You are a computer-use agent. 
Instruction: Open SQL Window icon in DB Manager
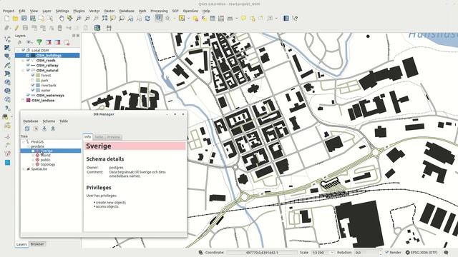[36, 128]
